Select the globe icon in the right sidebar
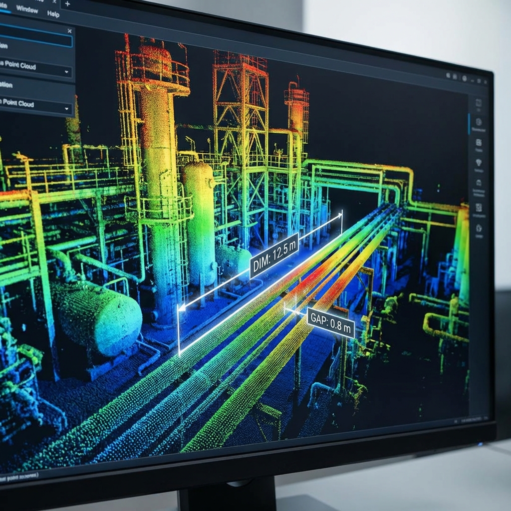Image resolution: width=511 pixels, height=511 pixels. coord(479,122)
